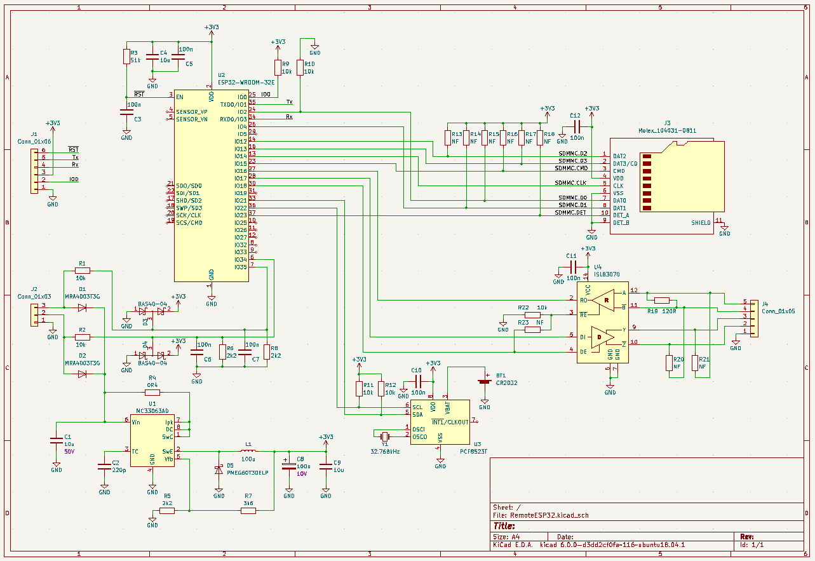815x561 pixels.
Task: Select the 32.768kHz crystal Y1
Action: pos(385,436)
